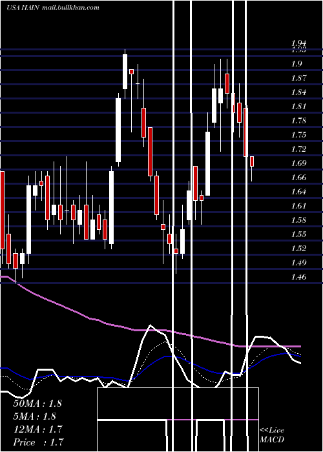This screenshot has width=323, height=452.
Task: Click the Price : 1.7 label
Action: [38, 442]
